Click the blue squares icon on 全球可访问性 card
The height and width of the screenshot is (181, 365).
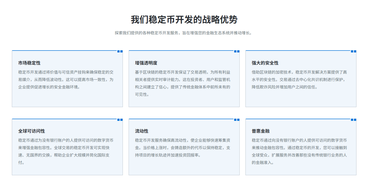point(120,120)
